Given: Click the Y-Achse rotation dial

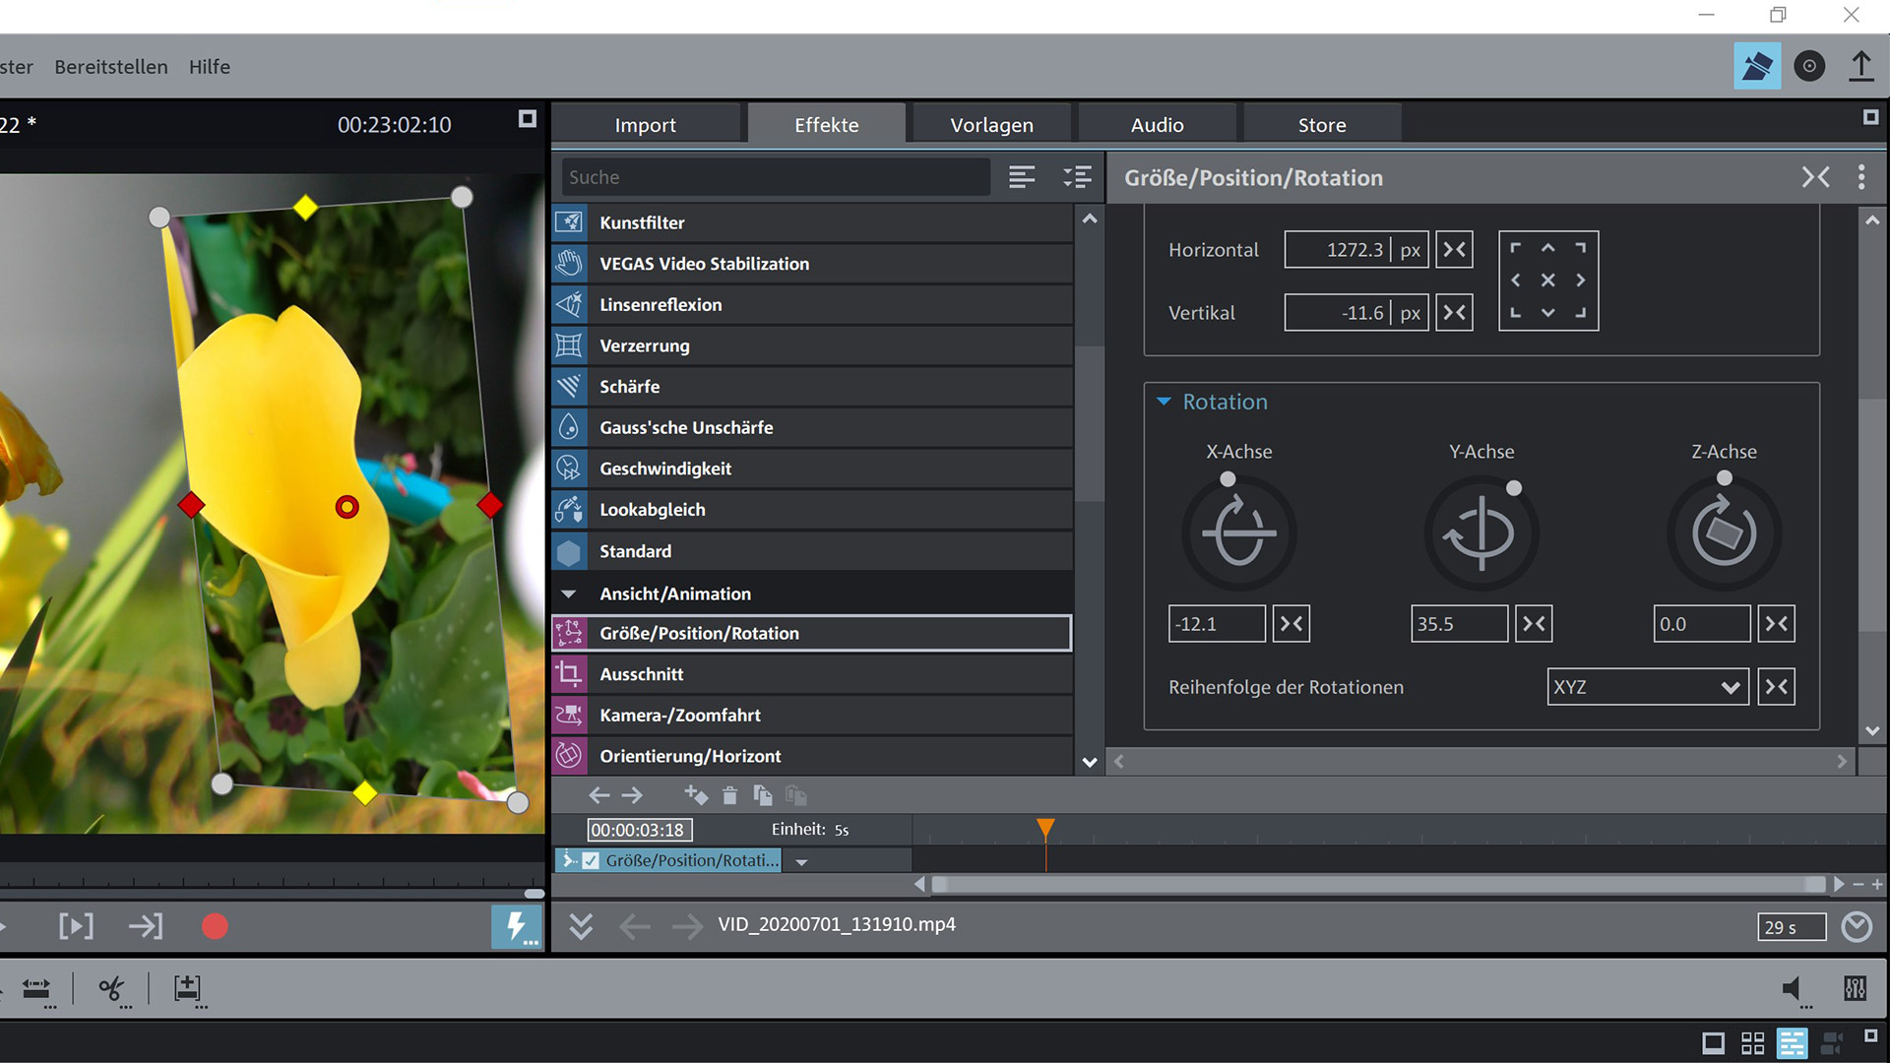Looking at the screenshot, I should [1481, 534].
